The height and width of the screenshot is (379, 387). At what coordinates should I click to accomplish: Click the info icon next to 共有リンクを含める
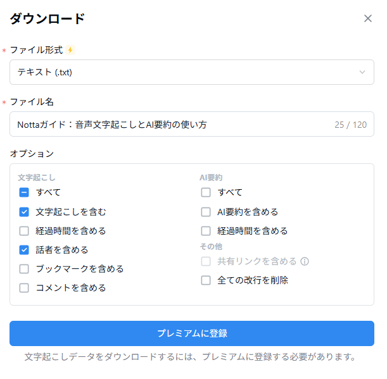click(x=305, y=261)
